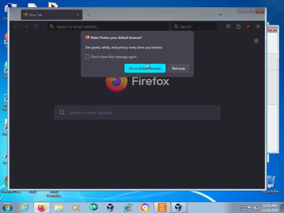
Task: Click the Set as default browser button
Action: (145, 68)
